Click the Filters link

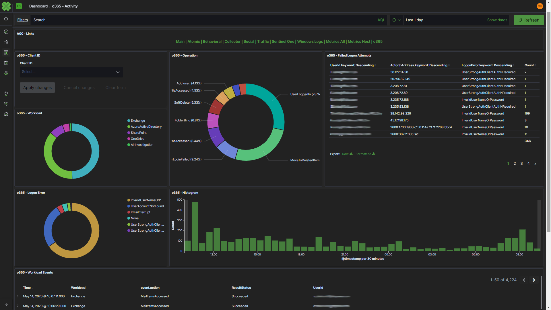click(22, 20)
